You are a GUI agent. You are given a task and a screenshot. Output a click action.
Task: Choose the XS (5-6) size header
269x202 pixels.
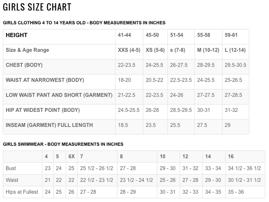coord(155,50)
